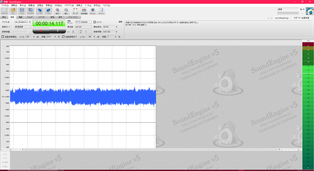Switch to the スクリプト tab
Image resolution: width=314 pixels, height=171 pixels.
coord(41,17)
